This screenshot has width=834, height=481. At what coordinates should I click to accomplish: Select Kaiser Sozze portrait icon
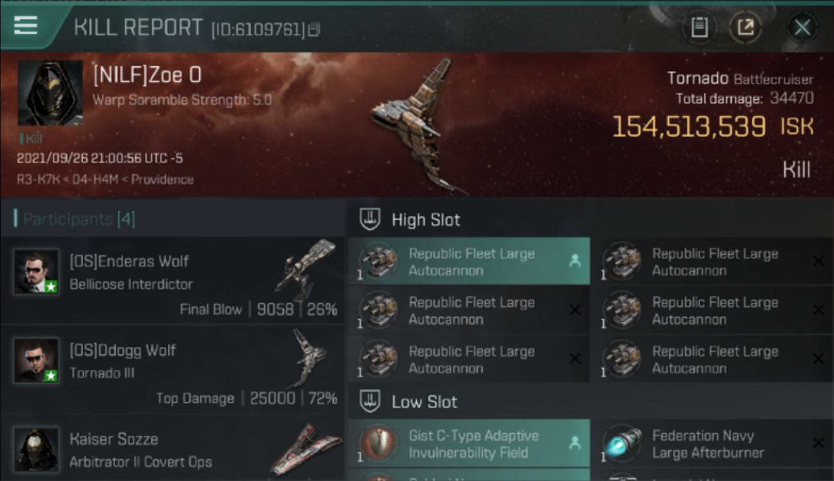pos(37,450)
